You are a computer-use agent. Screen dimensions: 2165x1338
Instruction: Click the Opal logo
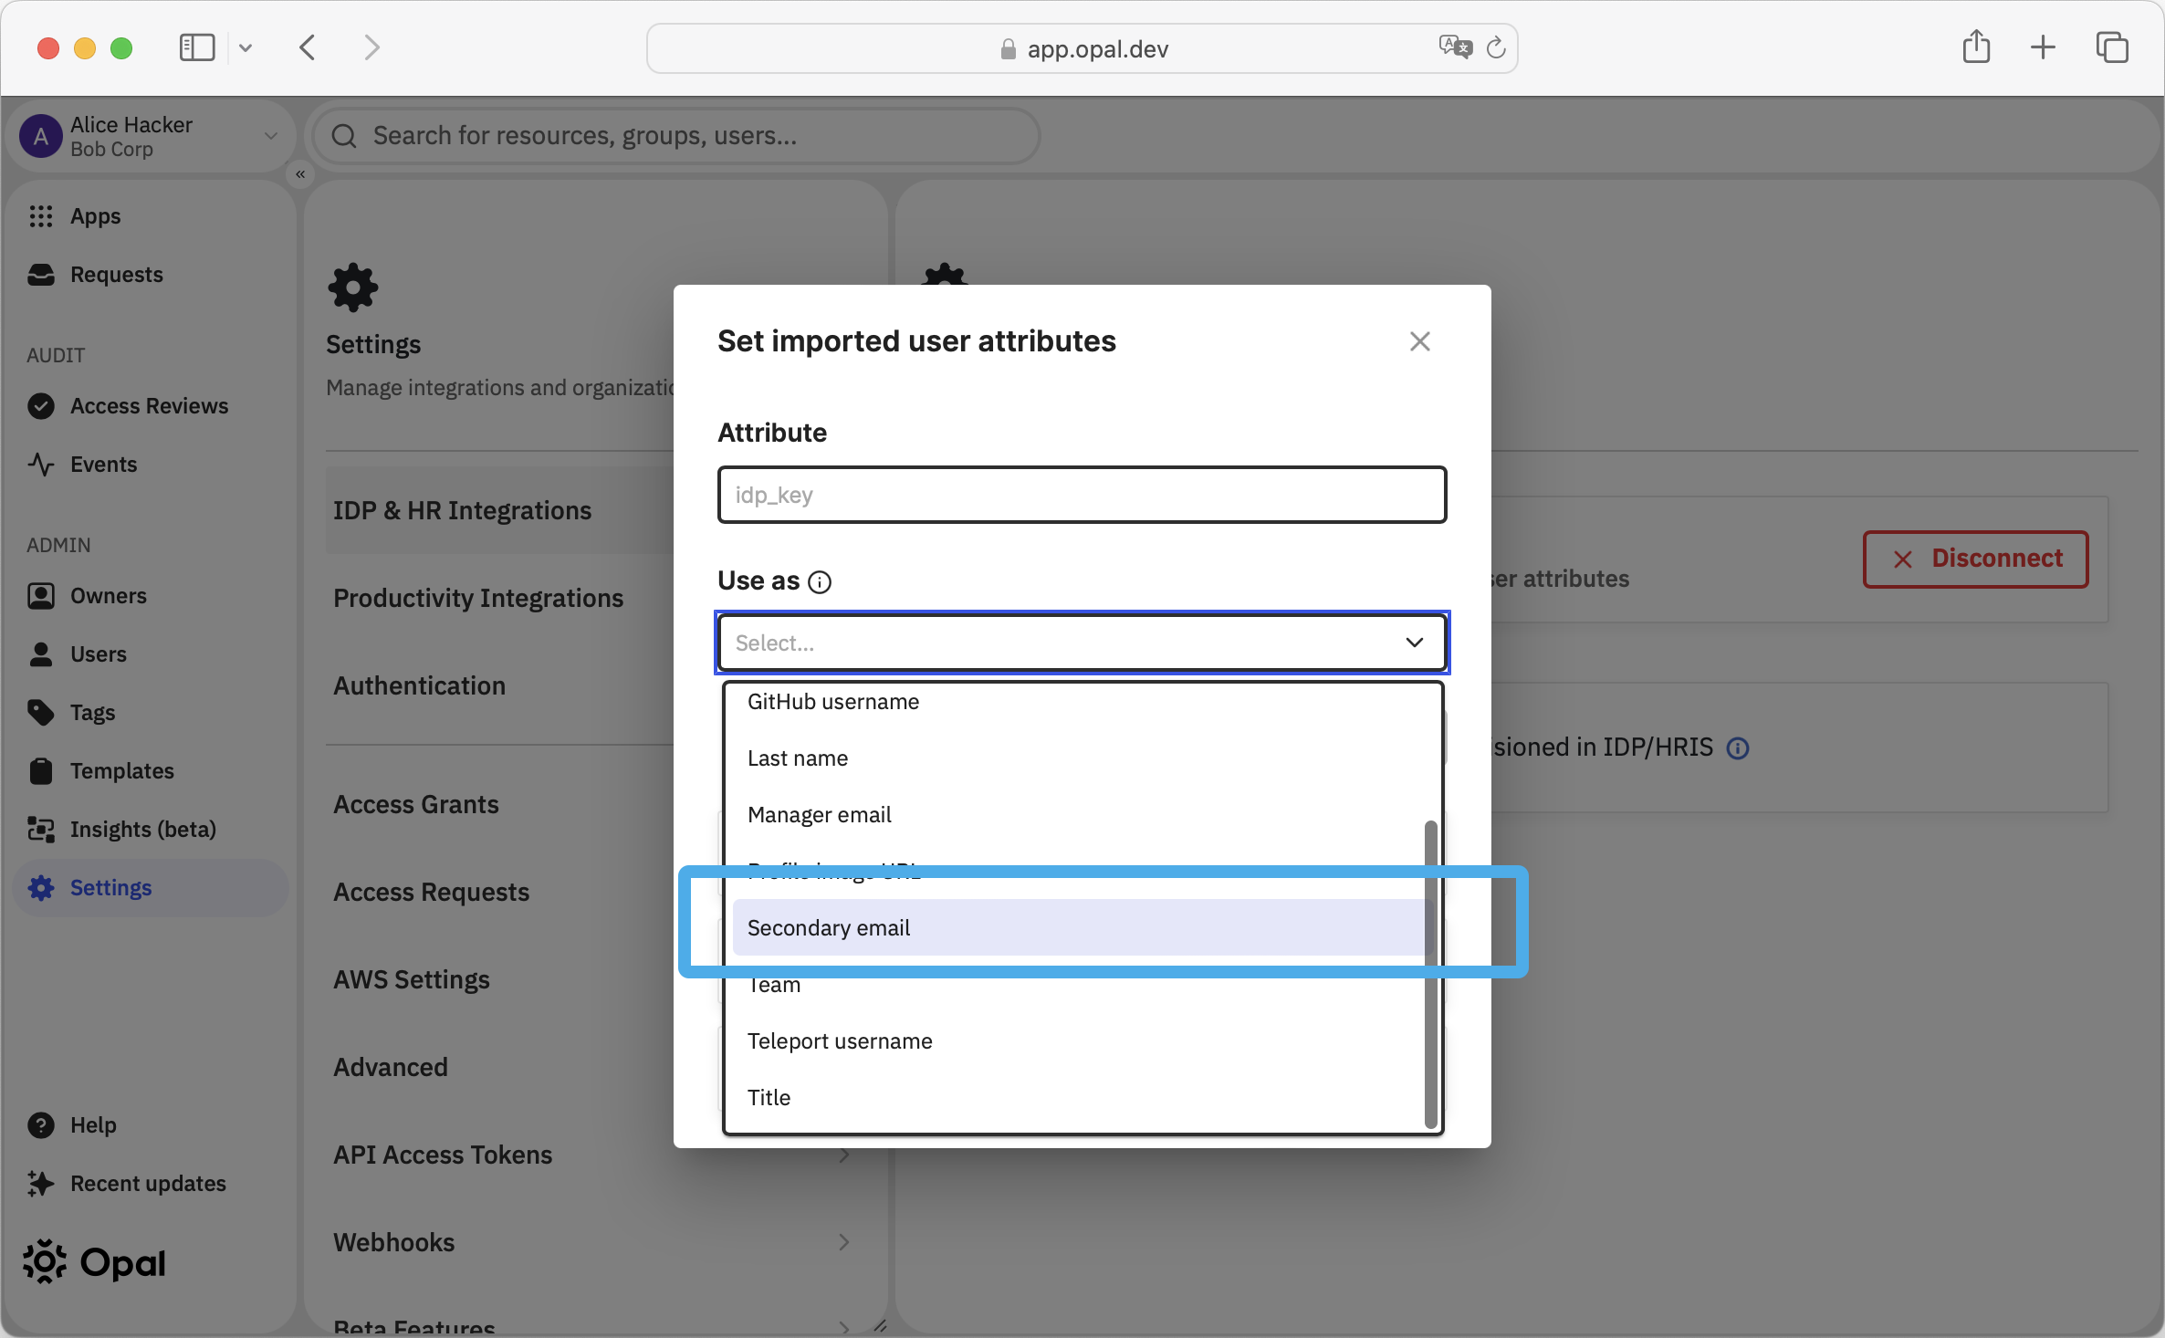pyautogui.click(x=95, y=1262)
